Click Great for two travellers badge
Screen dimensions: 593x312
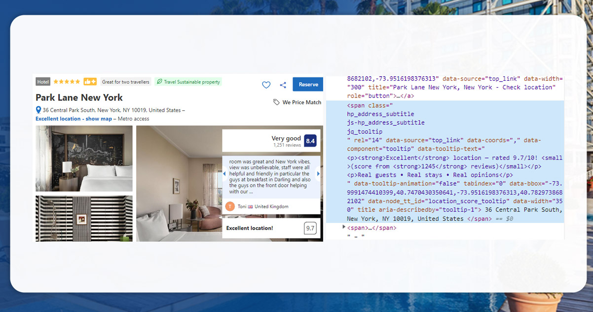coord(126,82)
